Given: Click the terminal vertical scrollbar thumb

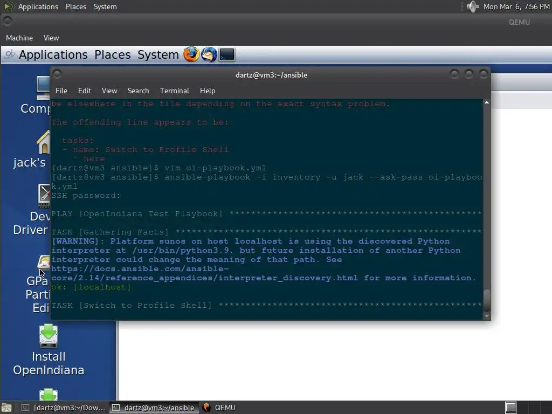Looking at the screenshot, I should [x=487, y=300].
